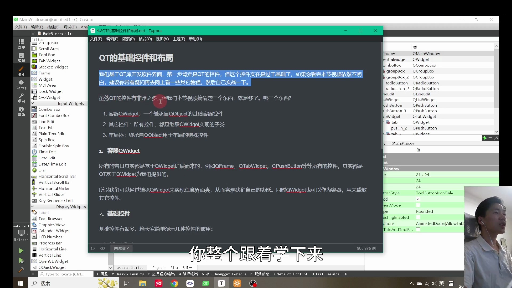This screenshot has height=288, width=512.
Task: Check the nestingEnabled property checkbox
Action: (x=418, y=217)
